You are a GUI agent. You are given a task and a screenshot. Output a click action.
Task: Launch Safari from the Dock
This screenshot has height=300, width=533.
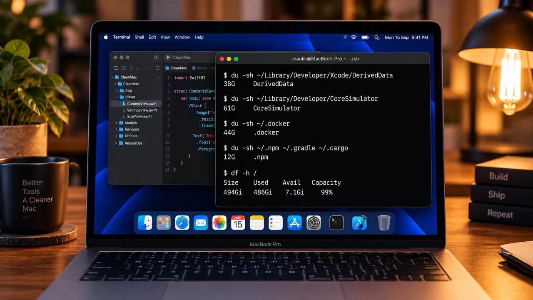click(x=182, y=223)
